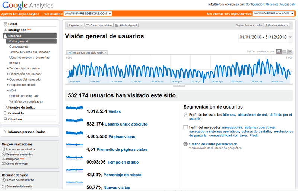Viewport: 298px width, 191px height.
Task: Click the ubicaciones de red link
Action: point(252,114)
